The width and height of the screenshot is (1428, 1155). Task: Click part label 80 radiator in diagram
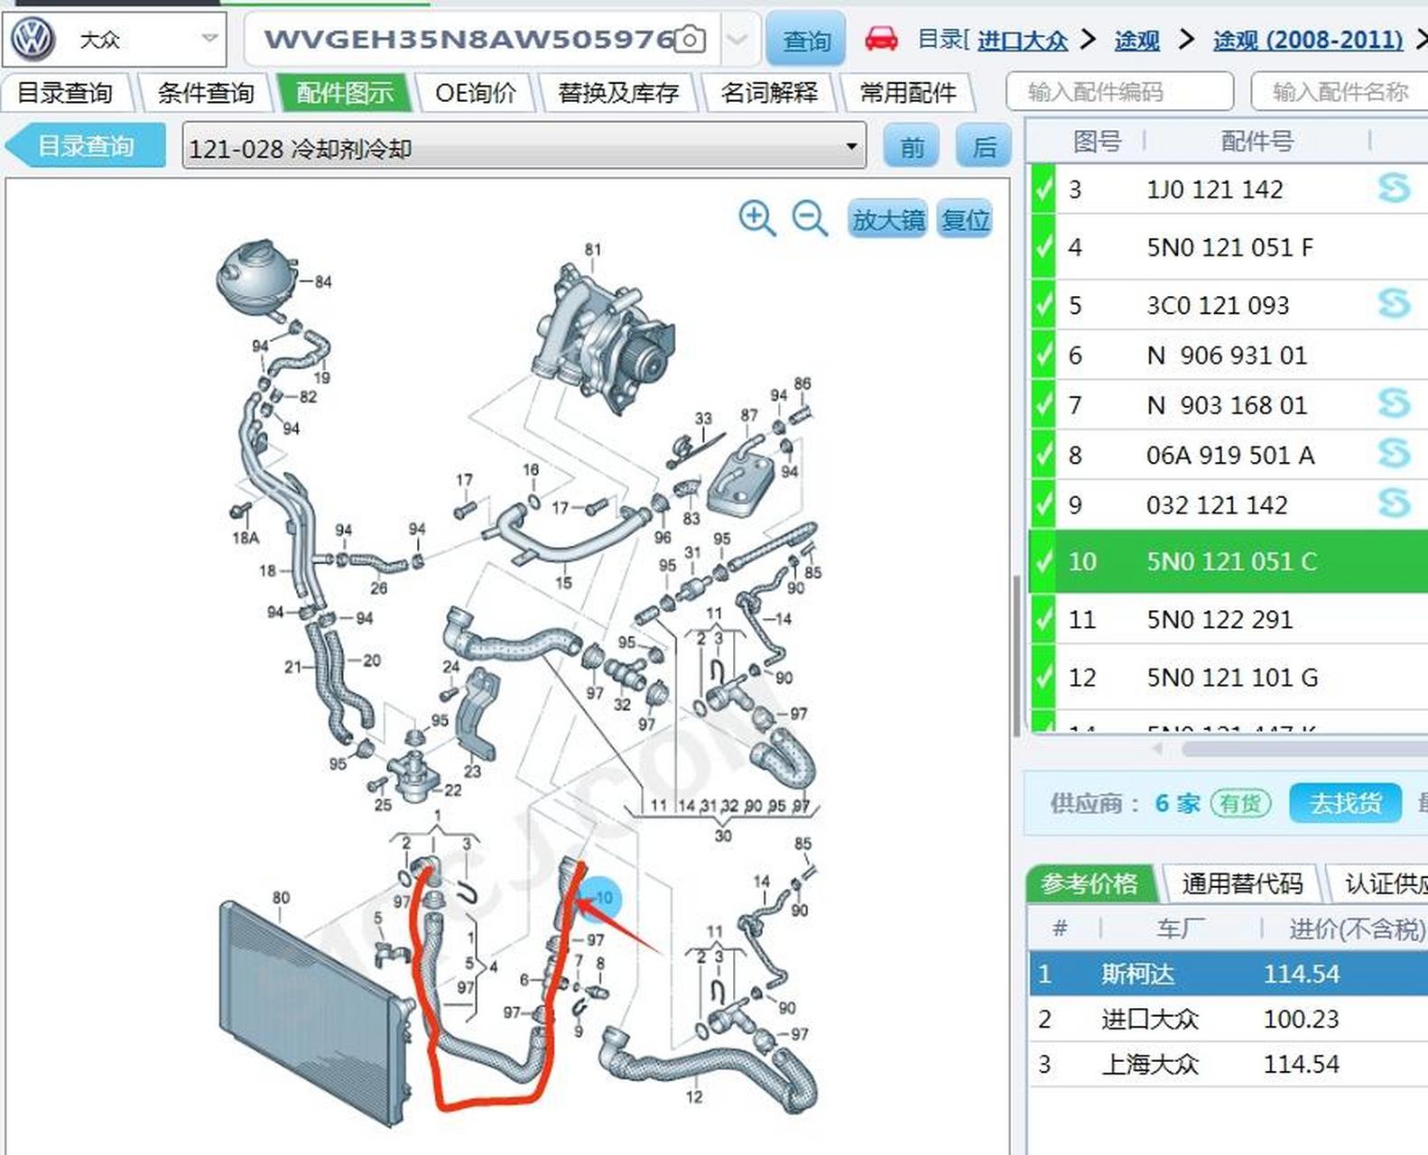click(281, 898)
